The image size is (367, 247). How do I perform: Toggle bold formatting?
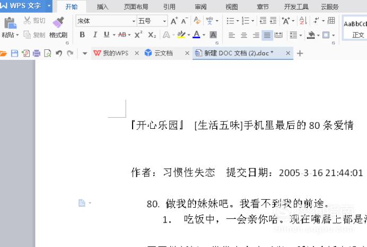tap(82, 34)
